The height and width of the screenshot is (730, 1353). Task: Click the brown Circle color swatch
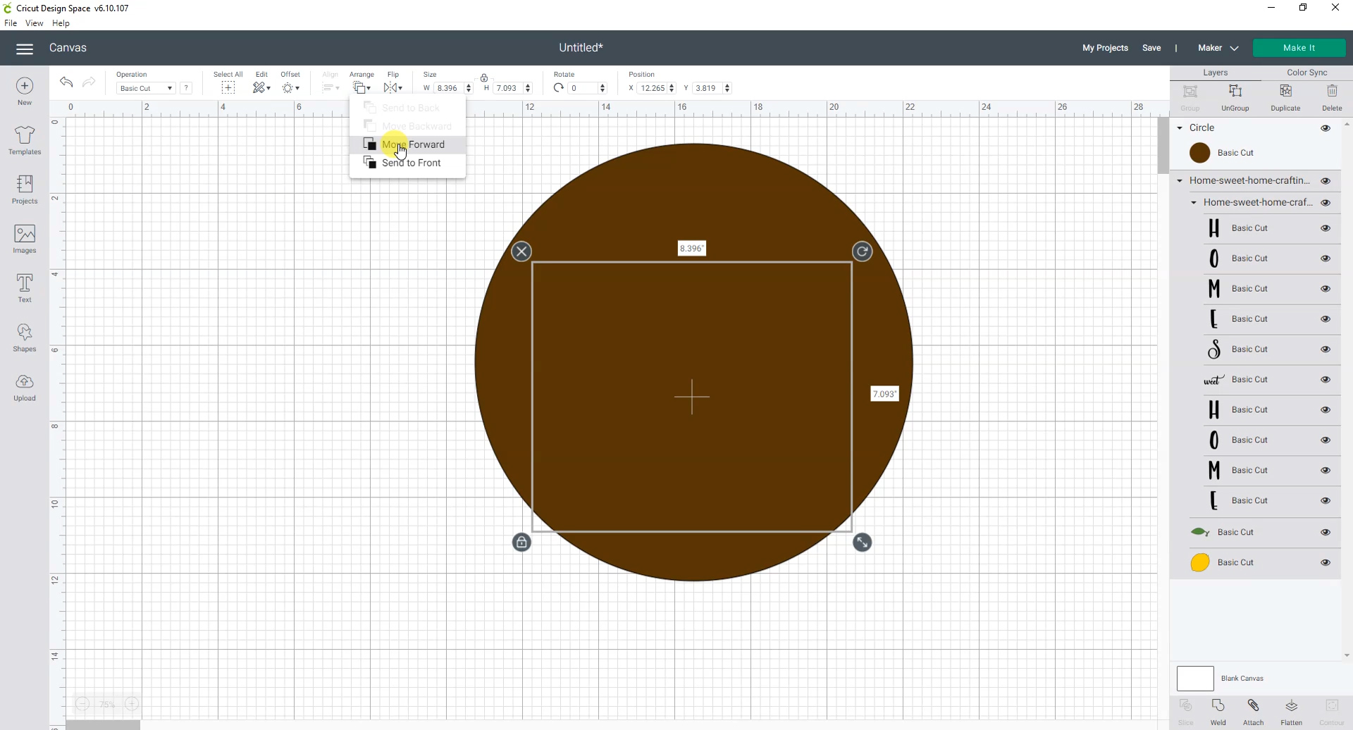click(1199, 153)
